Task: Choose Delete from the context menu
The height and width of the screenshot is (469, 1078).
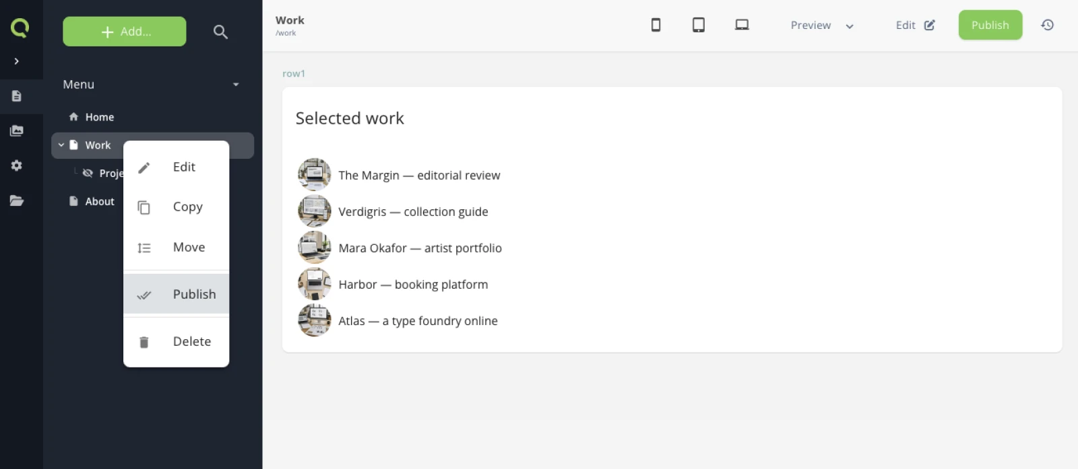Action: [177, 342]
